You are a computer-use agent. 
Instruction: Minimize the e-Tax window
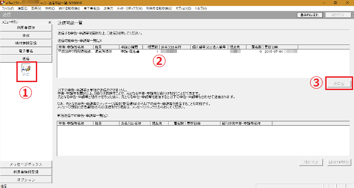(324, 3)
